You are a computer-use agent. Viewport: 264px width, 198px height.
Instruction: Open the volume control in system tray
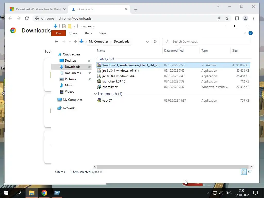pos(221,193)
